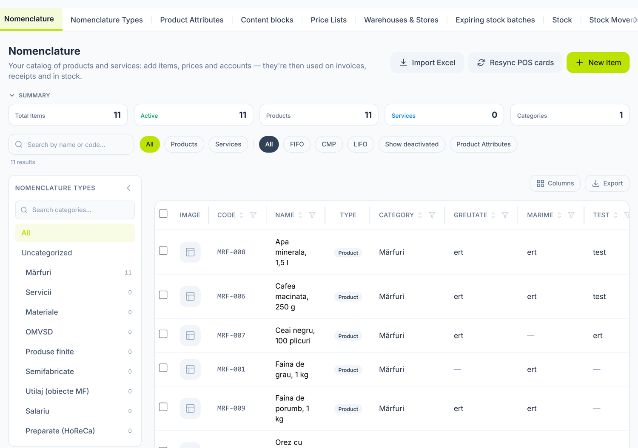The image size is (638, 448).
Task: Select the Ceai negru row checkbox
Action: coord(163,334)
